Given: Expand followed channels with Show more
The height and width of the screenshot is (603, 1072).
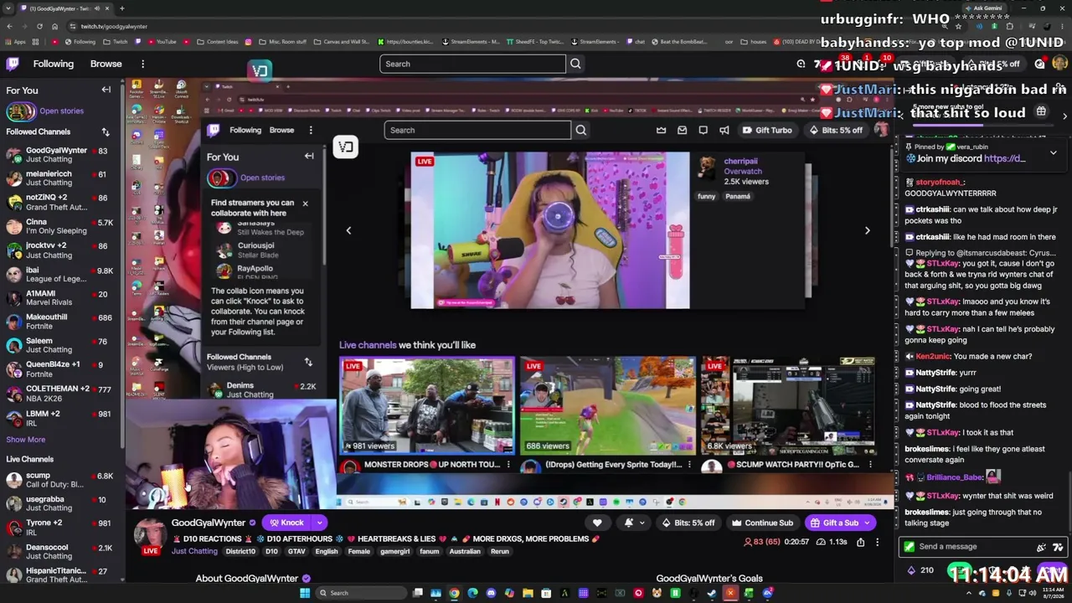Looking at the screenshot, I should pyautogui.click(x=26, y=440).
